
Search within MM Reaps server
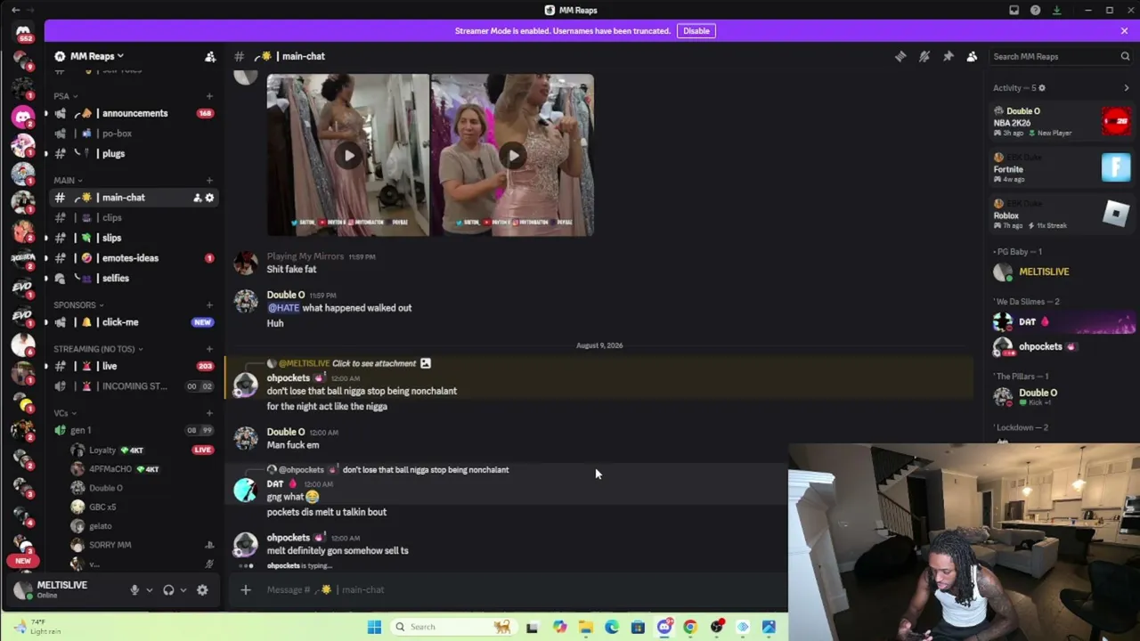coord(1060,56)
